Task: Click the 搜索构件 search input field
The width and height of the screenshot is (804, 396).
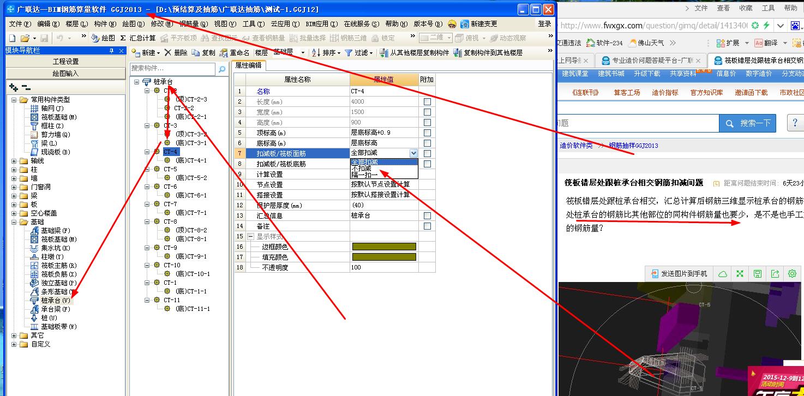Action: [x=172, y=69]
